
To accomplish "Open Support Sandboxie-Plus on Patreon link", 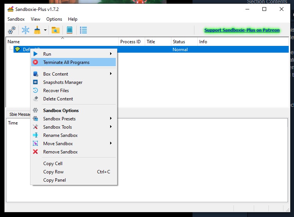I will 242,30.
